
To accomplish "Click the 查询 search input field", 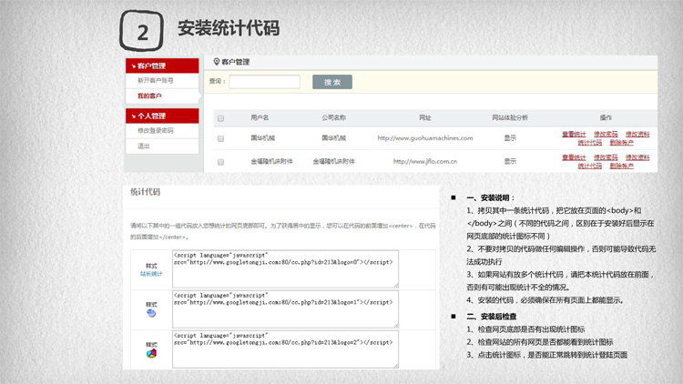I will point(264,82).
